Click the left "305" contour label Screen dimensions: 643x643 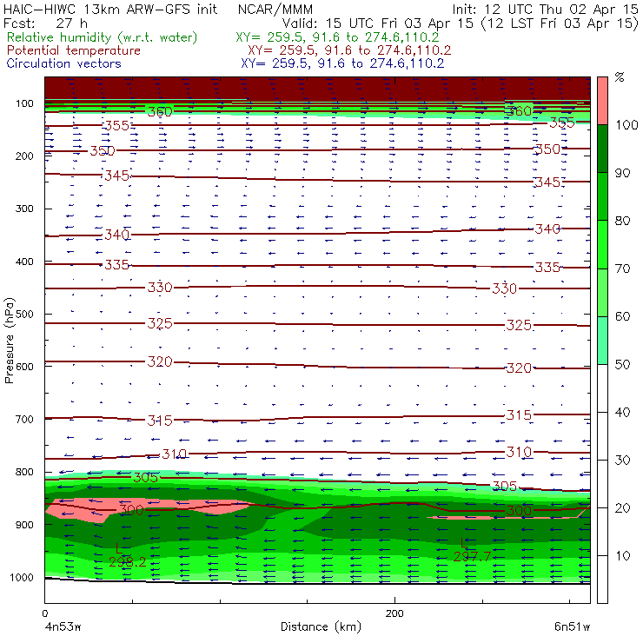tap(146, 477)
